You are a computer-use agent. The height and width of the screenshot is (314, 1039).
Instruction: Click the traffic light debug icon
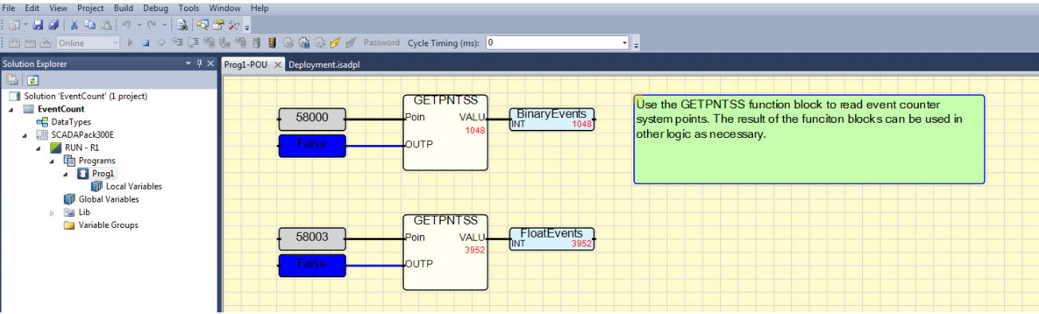272,43
